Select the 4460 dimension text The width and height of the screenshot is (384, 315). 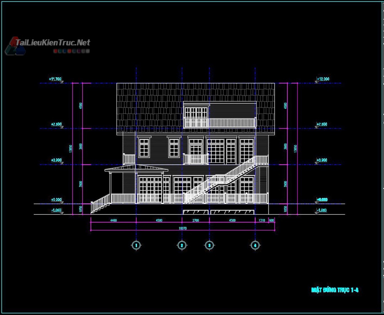pos(113,220)
